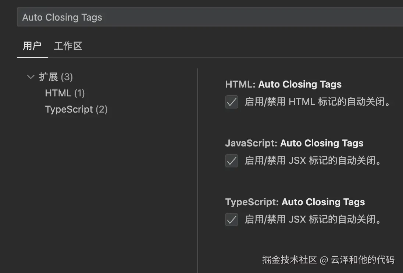Click the HTML: Auto Closing Tags setting title
Viewport: 403px width, 273px height.
point(283,84)
